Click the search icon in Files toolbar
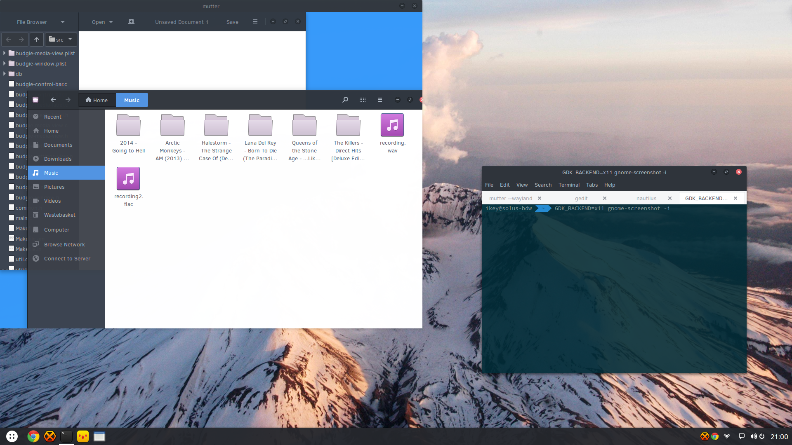 [x=345, y=100]
